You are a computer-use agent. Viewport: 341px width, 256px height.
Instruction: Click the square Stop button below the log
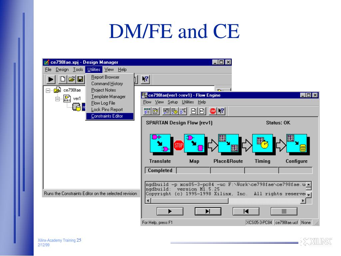(x=284, y=211)
